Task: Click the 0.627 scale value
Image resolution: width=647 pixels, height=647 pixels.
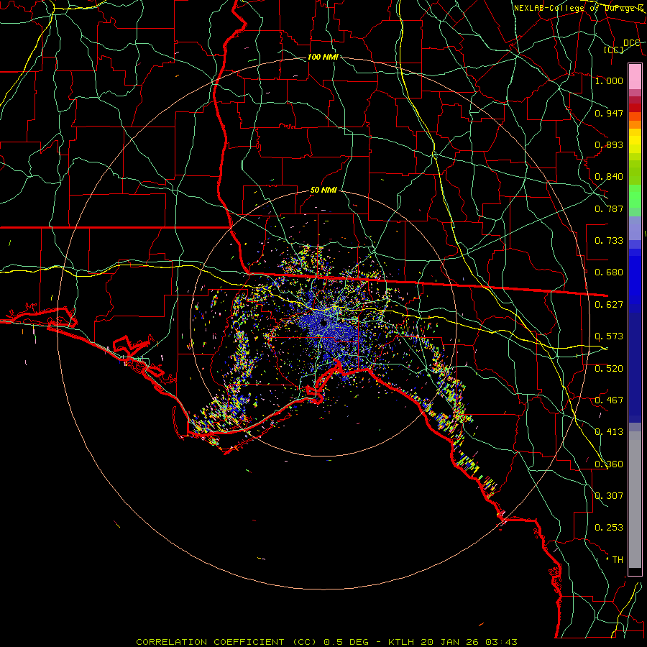Action: click(x=609, y=305)
